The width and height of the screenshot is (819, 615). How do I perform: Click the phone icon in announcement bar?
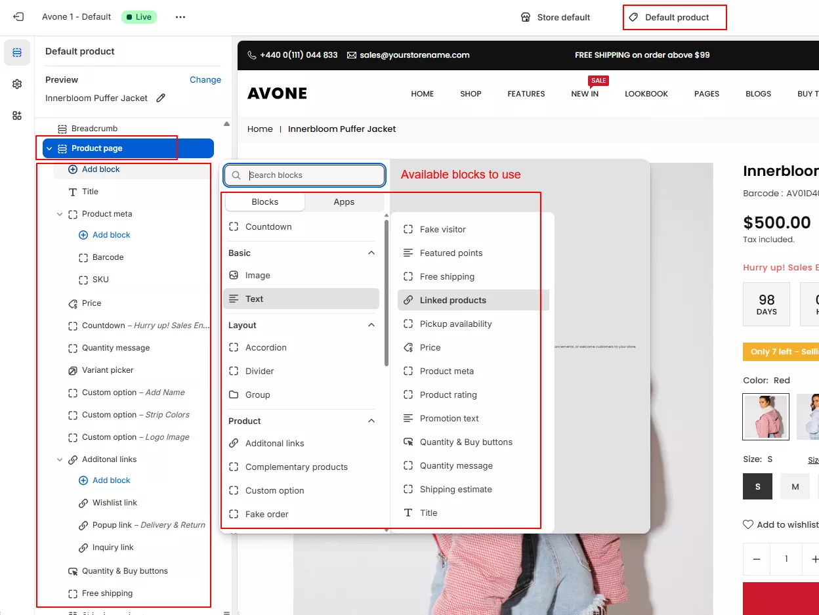(x=251, y=55)
